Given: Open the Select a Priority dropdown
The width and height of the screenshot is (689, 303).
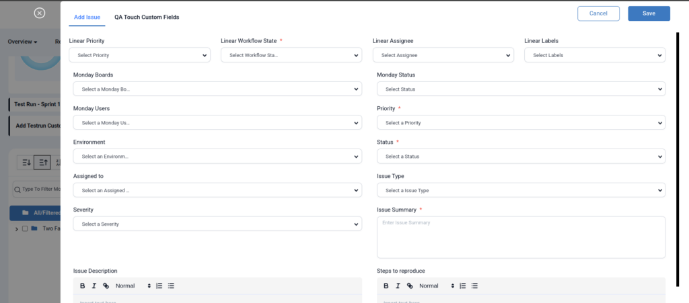Looking at the screenshot, I should 521,123.
